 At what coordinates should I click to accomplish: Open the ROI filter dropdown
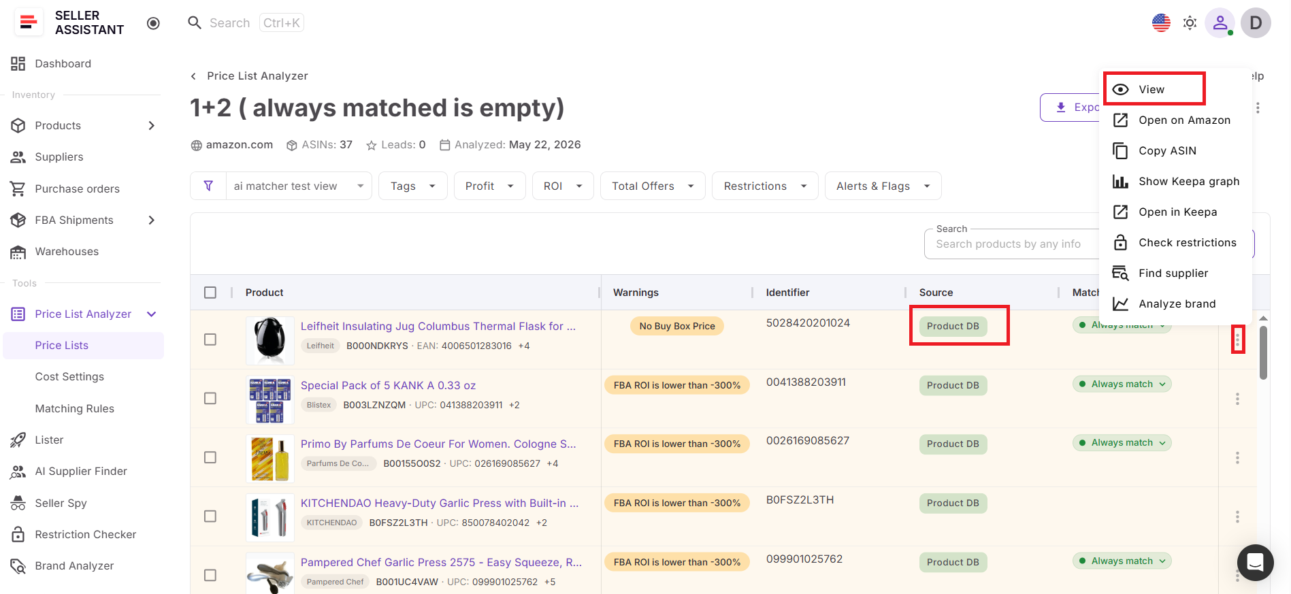(563, 186)
